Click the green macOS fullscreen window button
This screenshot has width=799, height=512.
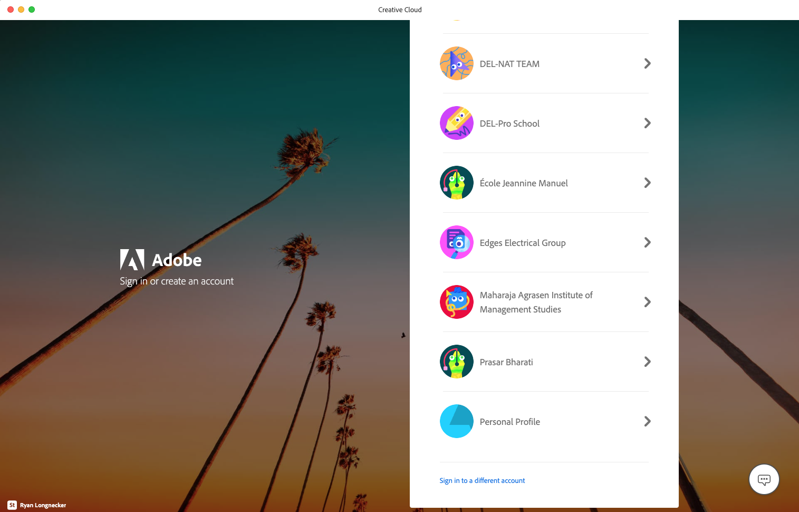[x=32, y=10]
